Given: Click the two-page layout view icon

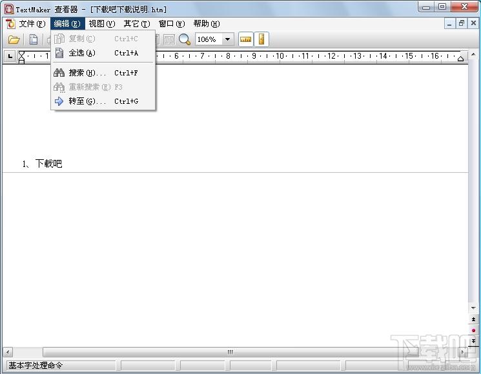Looking at the screenshot, I should (x=169, y=39).
